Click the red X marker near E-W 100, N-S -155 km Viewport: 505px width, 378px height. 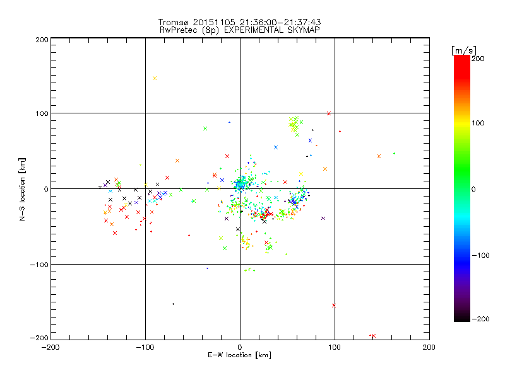(334, 306)
